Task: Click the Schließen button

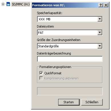Action: click(92, 102)
